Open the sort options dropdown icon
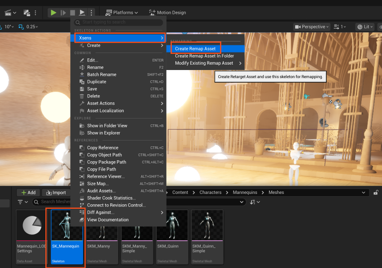The height and width of the screenshot is (268, 382). pyautogui.click(x=255, y=202)
